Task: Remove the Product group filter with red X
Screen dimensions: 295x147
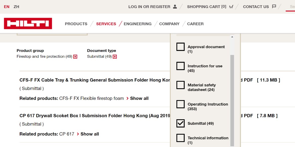Action: tap(75, 56)
